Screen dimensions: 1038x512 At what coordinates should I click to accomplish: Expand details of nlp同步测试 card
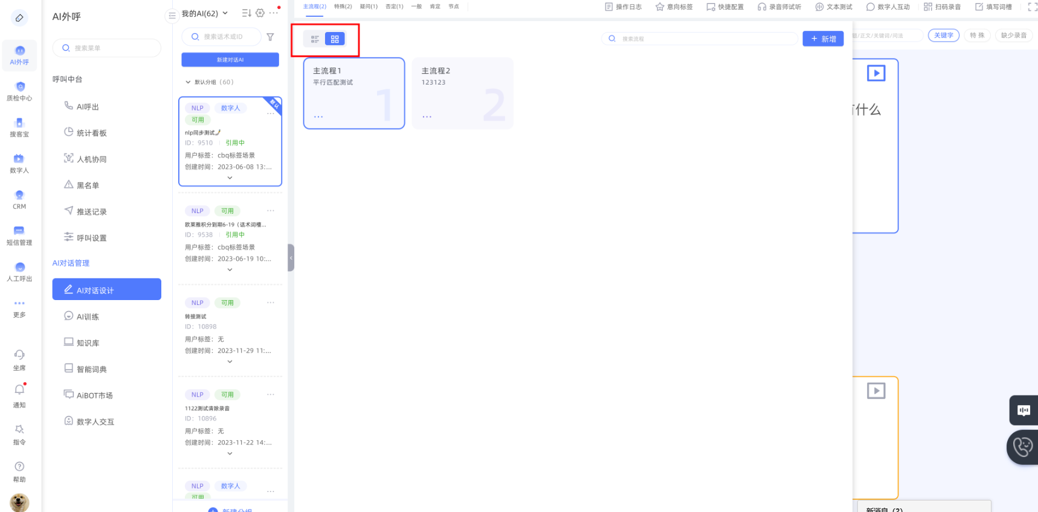click(x=230, y=178)
